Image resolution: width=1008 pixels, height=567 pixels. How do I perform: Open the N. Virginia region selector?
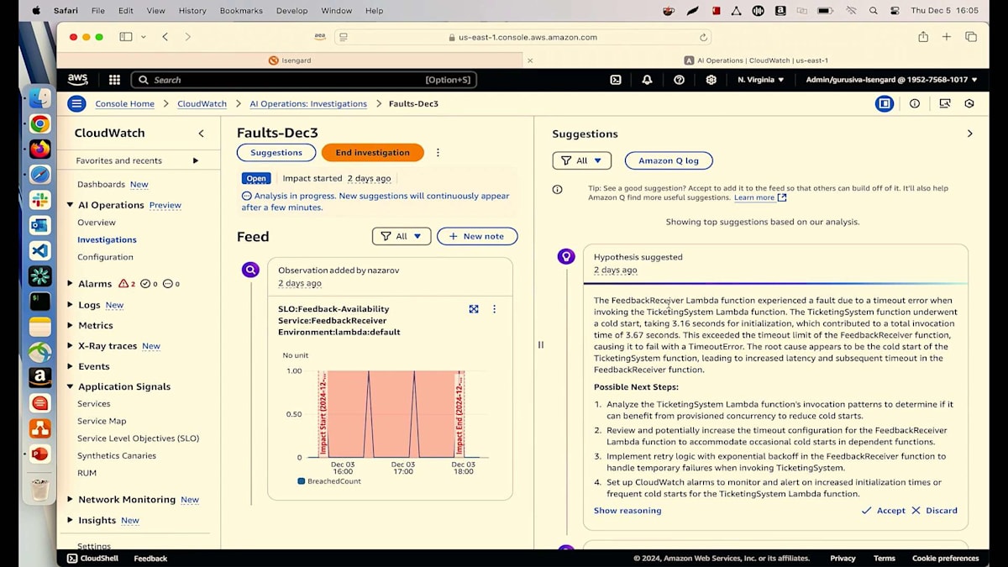click(x=761, y=80)
